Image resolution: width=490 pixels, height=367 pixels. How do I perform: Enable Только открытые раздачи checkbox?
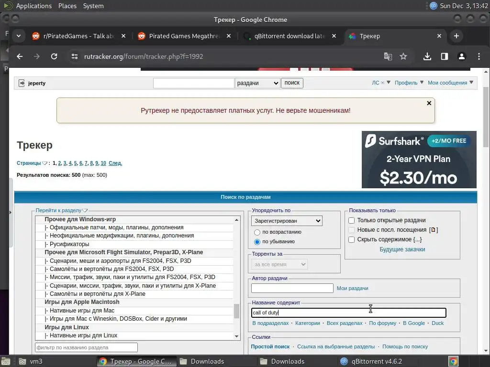(x=352, y=220)
